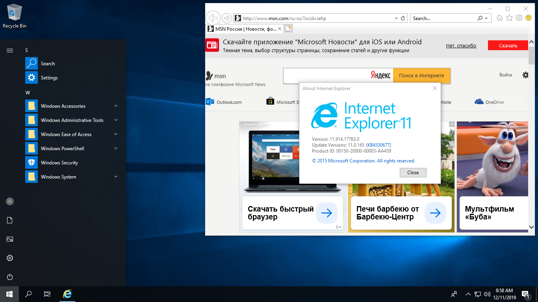Open Task View on the taskbar

coord(47,294)
